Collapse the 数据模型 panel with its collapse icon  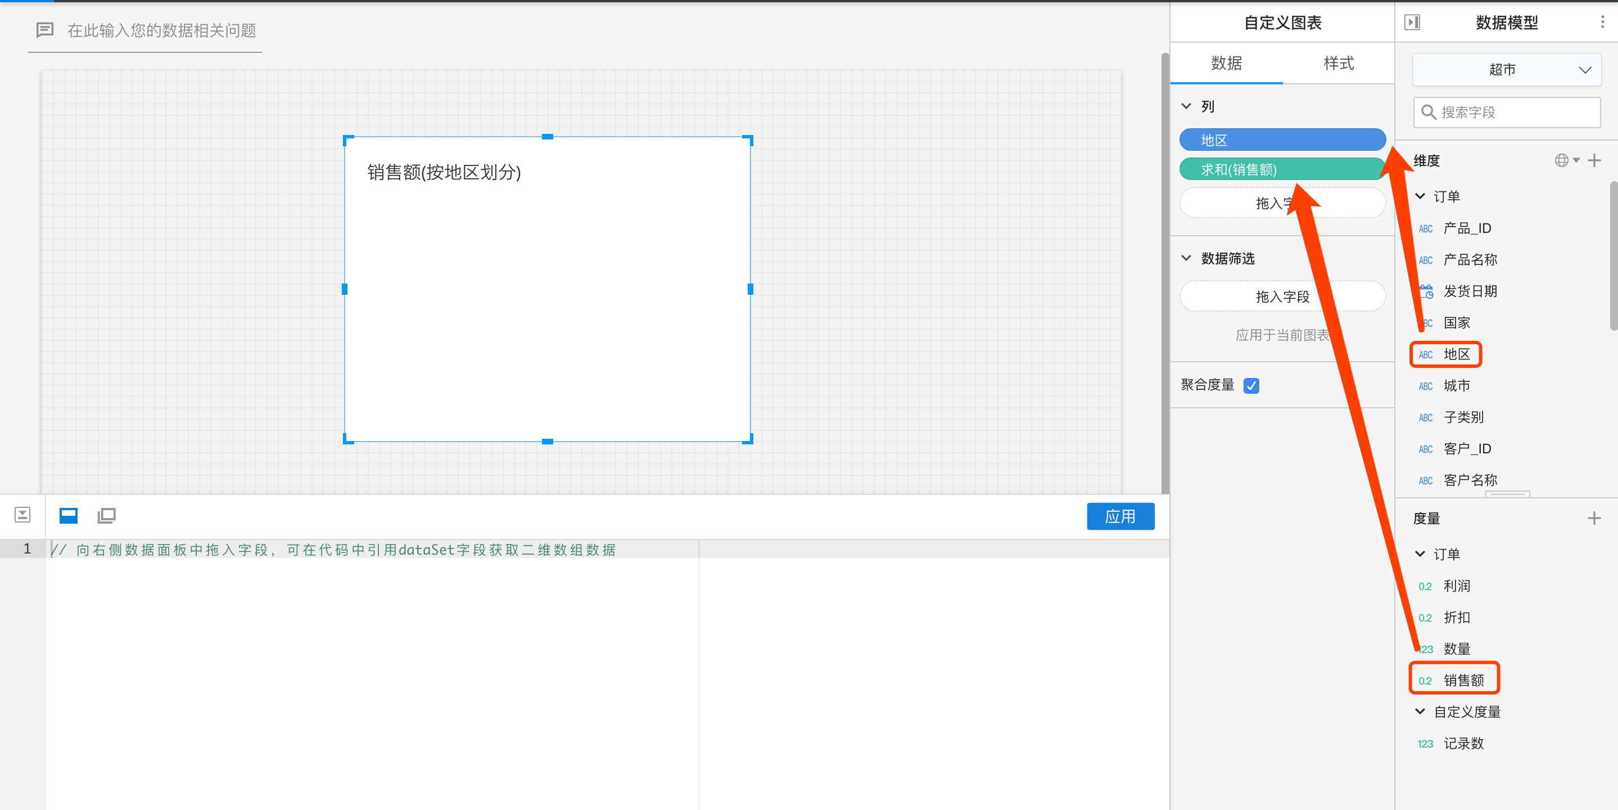click(x=1413, y=22)
